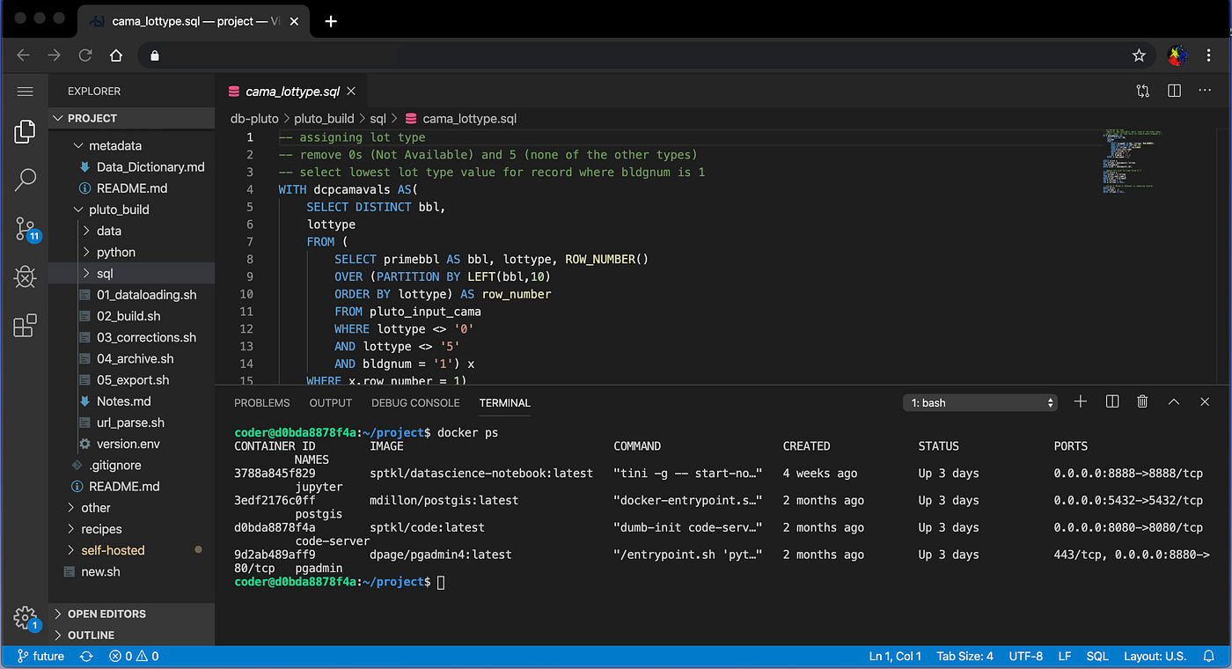
Task: Open 02_build.sh in the explorer
Action: [x=128, y=316]
